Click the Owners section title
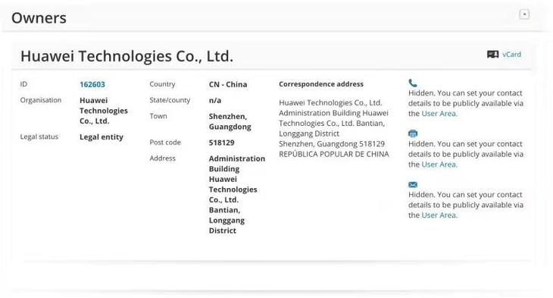The width and height of the screenshot is (553, 298). point(39,18)
